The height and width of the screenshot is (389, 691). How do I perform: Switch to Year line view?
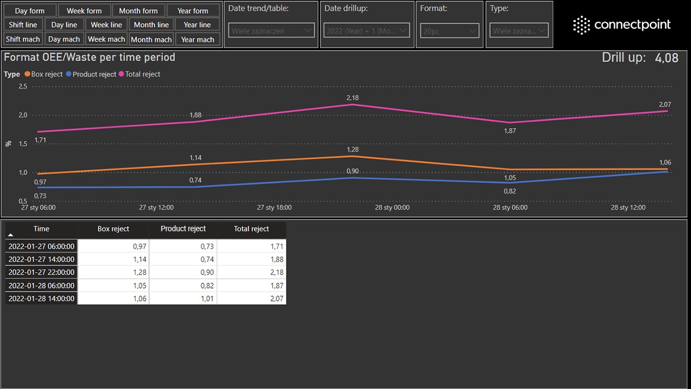tap(197, 25)
